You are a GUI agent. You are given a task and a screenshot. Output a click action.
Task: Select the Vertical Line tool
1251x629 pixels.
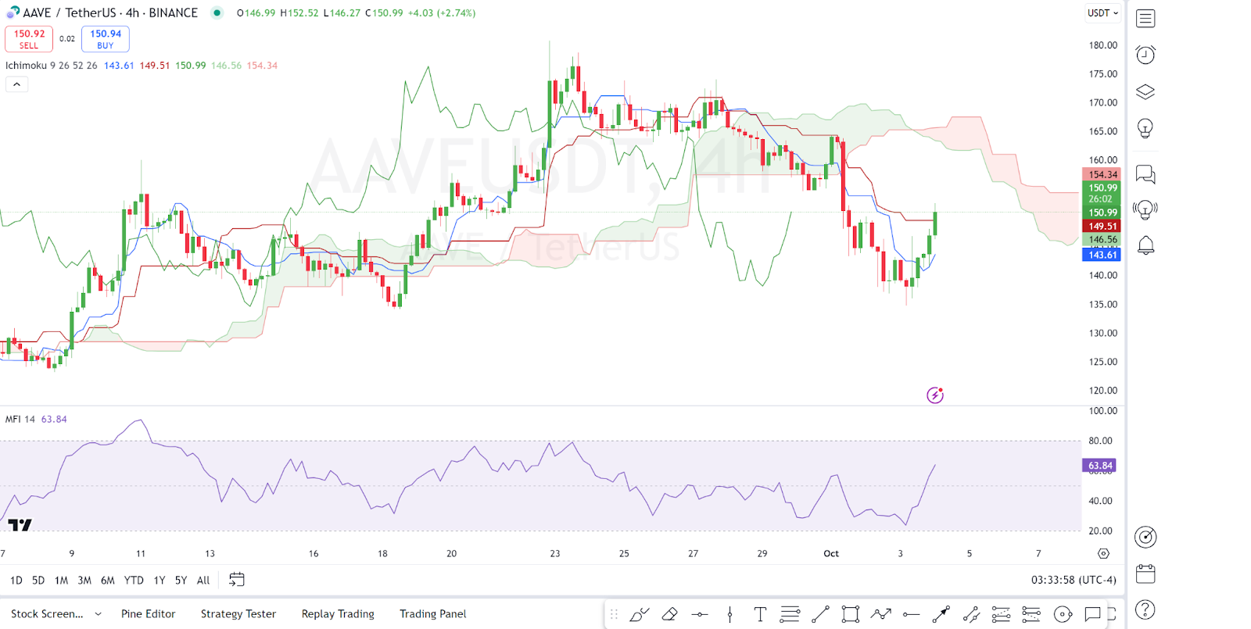tap(729, 615)
